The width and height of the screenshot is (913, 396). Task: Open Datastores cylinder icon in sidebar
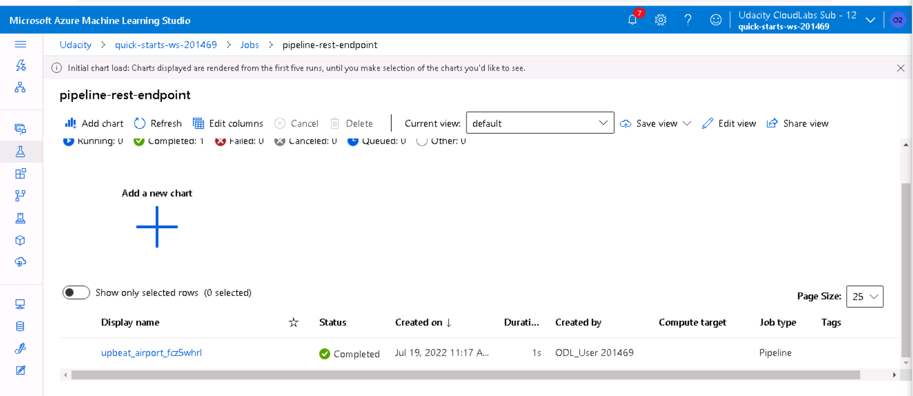tap(20, 326)
